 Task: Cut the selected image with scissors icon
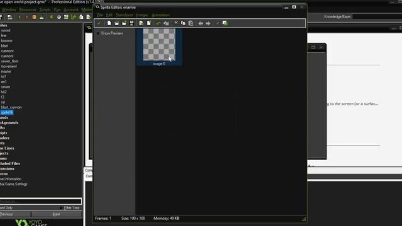(x=176, y=23)
